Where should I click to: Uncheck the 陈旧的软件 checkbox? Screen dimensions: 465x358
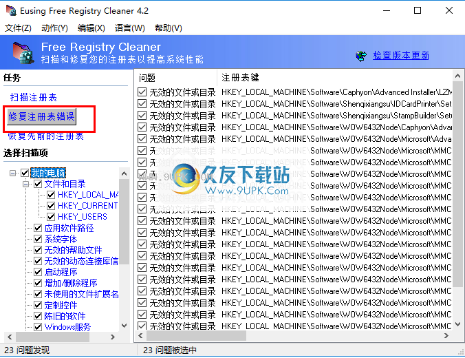click(38, 316)
